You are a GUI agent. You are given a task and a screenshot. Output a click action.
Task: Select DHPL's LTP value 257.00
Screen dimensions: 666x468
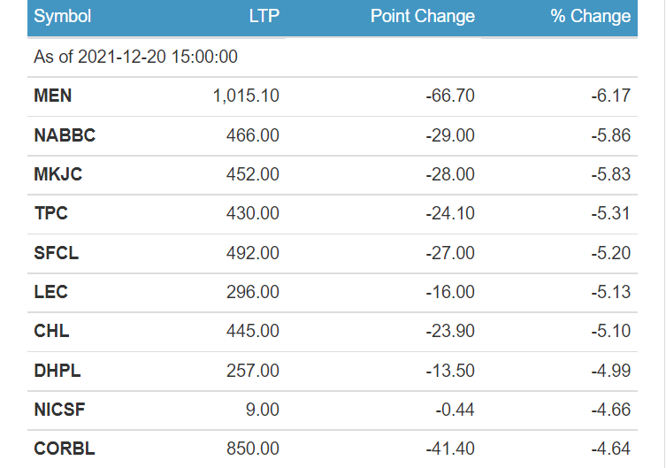click(x=253, y=371)
